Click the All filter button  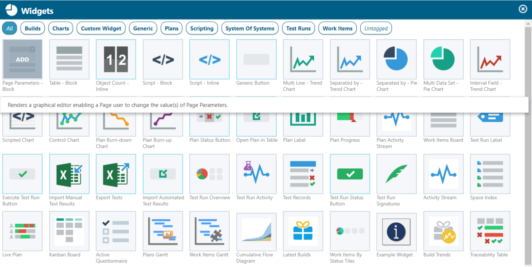9,28
